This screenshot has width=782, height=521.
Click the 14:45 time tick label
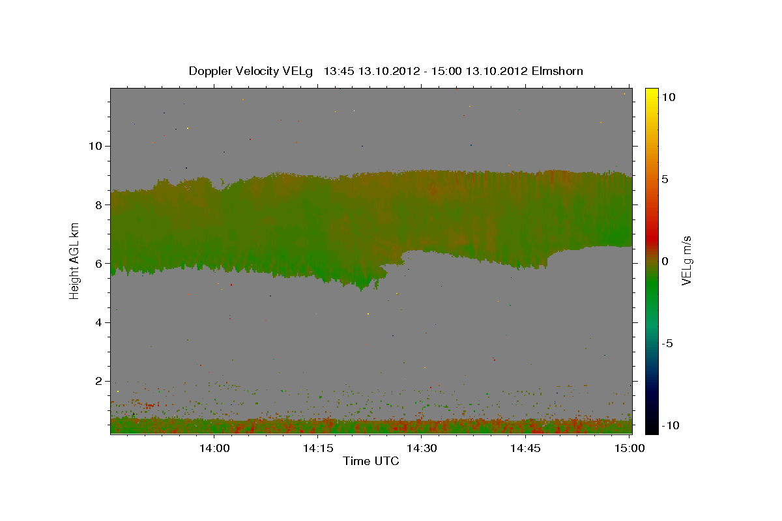525,448
